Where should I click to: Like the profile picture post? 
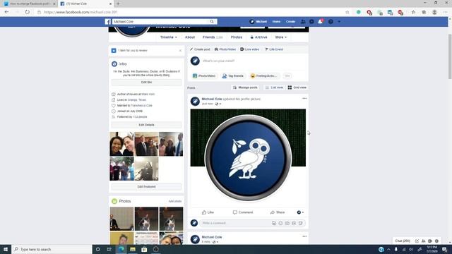click(208, 212)
